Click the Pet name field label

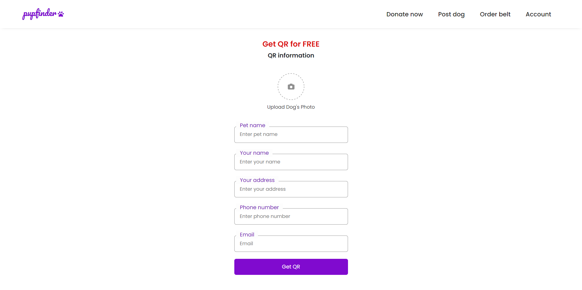pos(252,125)
